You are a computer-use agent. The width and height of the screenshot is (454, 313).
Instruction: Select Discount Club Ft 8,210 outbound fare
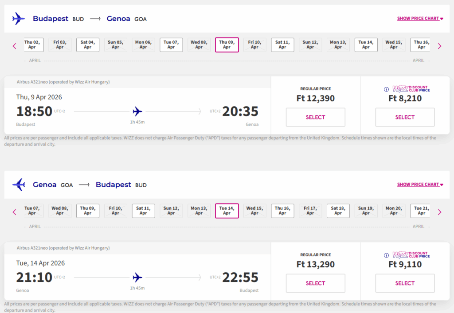click(x=405, y=117)
